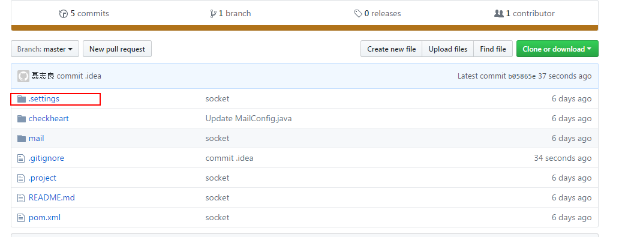Click the releases tag icon
The width and height of the screenshot is (637, 237).
358,14
